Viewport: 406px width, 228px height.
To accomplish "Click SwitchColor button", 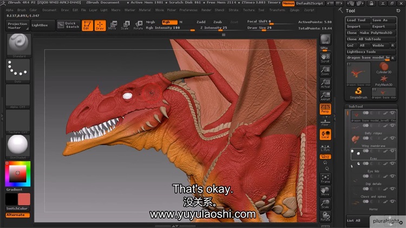I will point(18,209).
